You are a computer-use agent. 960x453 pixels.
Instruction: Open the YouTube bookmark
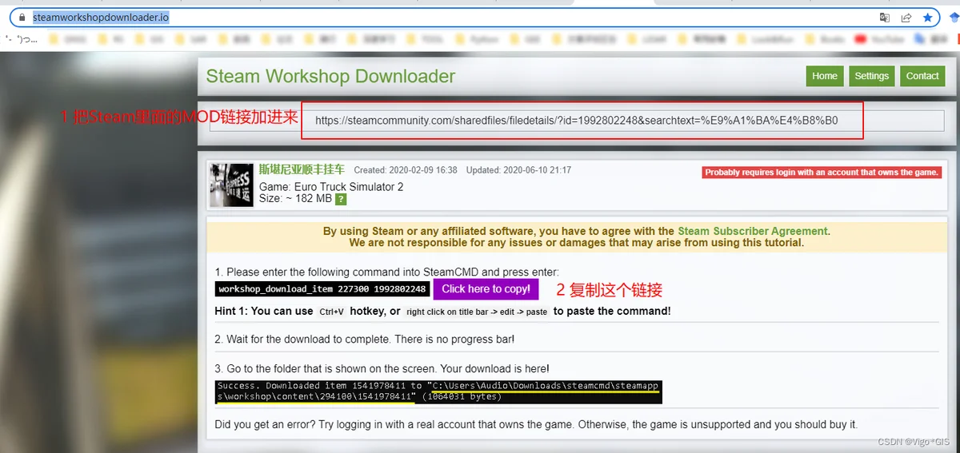click(878, 38)
